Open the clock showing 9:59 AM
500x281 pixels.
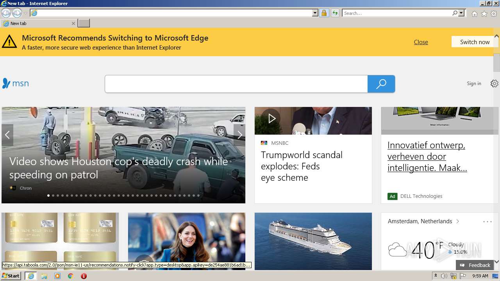[480, 276]
